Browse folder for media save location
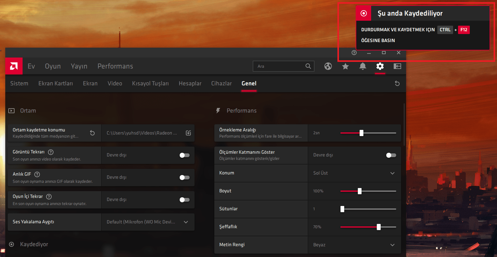Screen dimensions: 497x257 188,133
